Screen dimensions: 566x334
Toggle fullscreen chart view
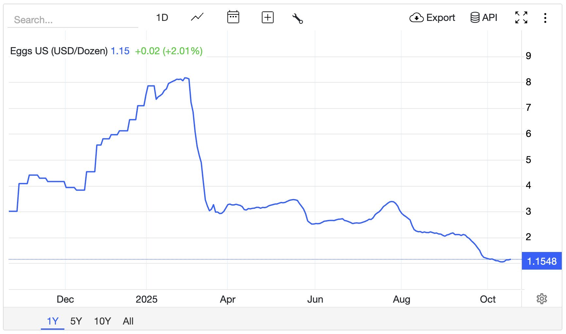[x=521, y=17]
